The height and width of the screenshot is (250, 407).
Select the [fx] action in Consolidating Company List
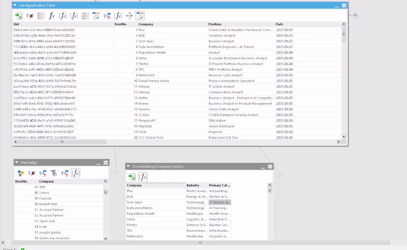tap(143, 177)
